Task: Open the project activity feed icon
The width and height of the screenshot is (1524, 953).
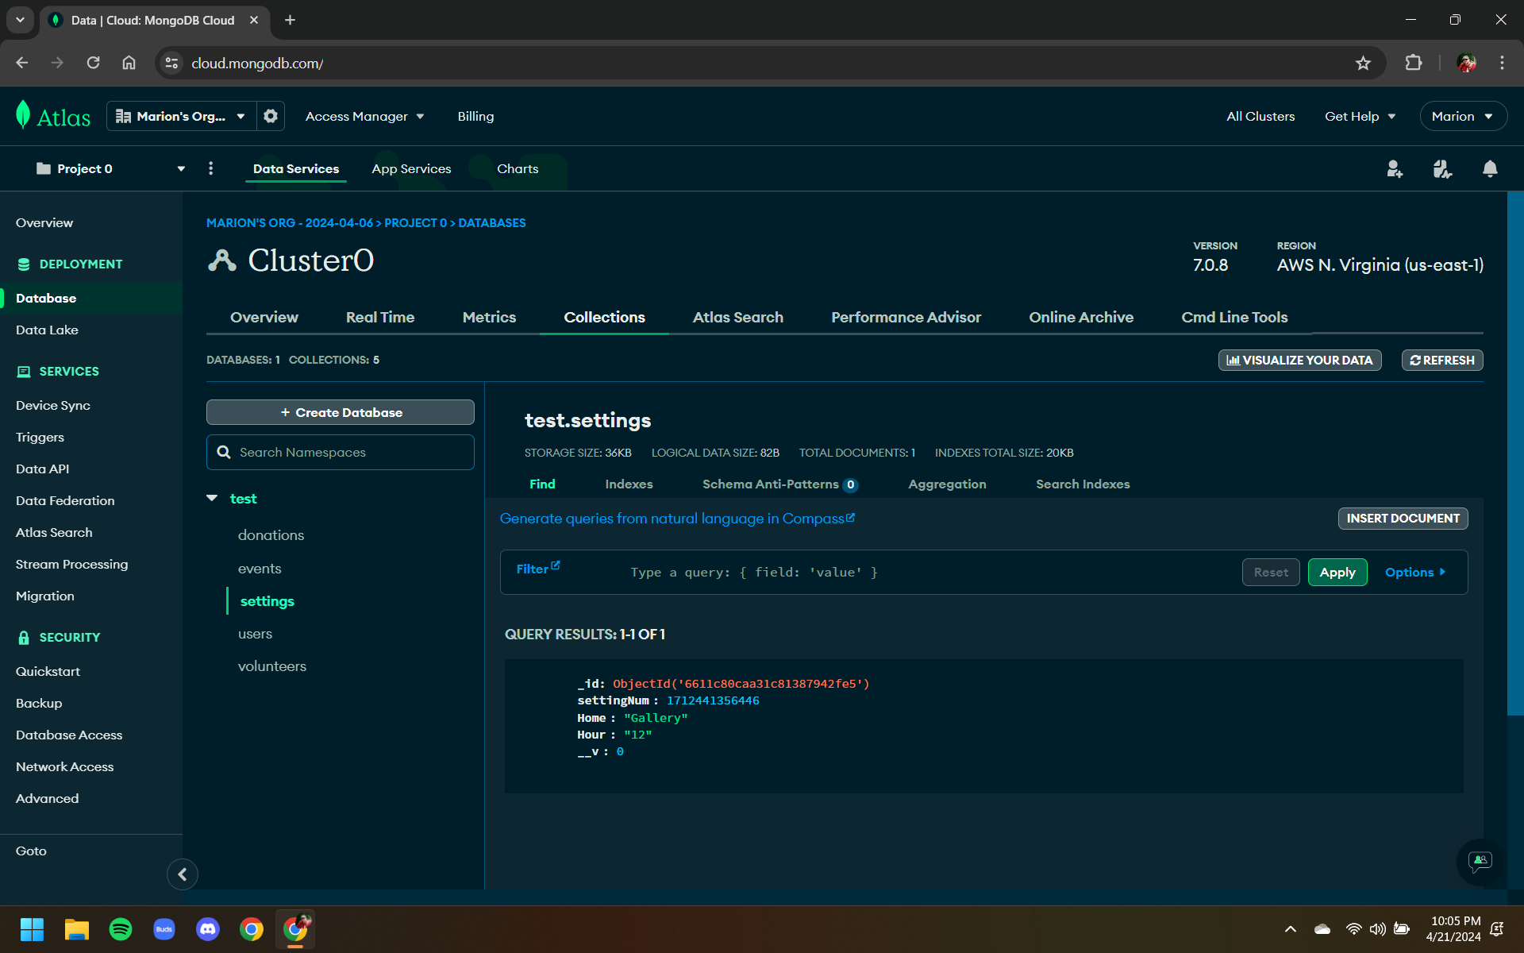Action: (1442, 169)
